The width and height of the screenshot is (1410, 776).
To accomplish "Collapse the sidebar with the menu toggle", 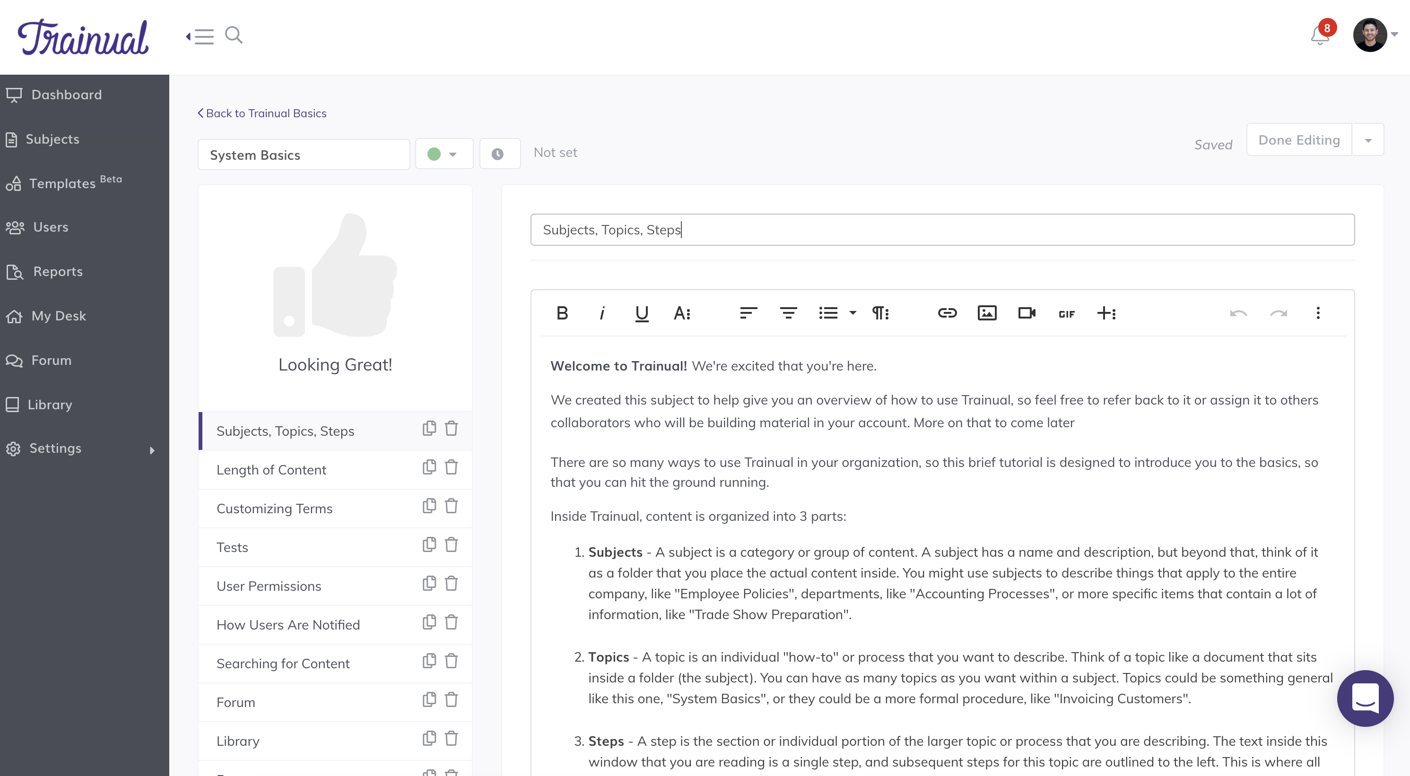I will 200,36.
